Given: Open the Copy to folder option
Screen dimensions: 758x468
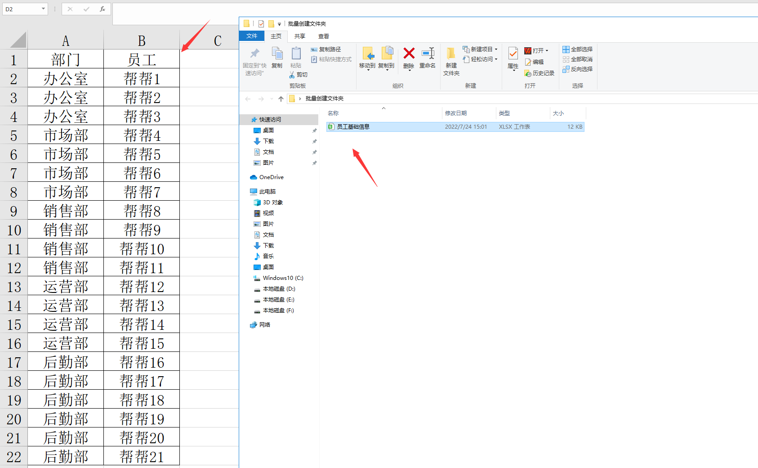Looking at the screenshot, I should (386, 58).
